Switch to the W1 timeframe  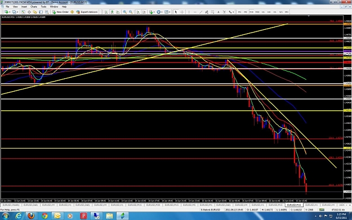pyautogui.click(x=281, y=12)
